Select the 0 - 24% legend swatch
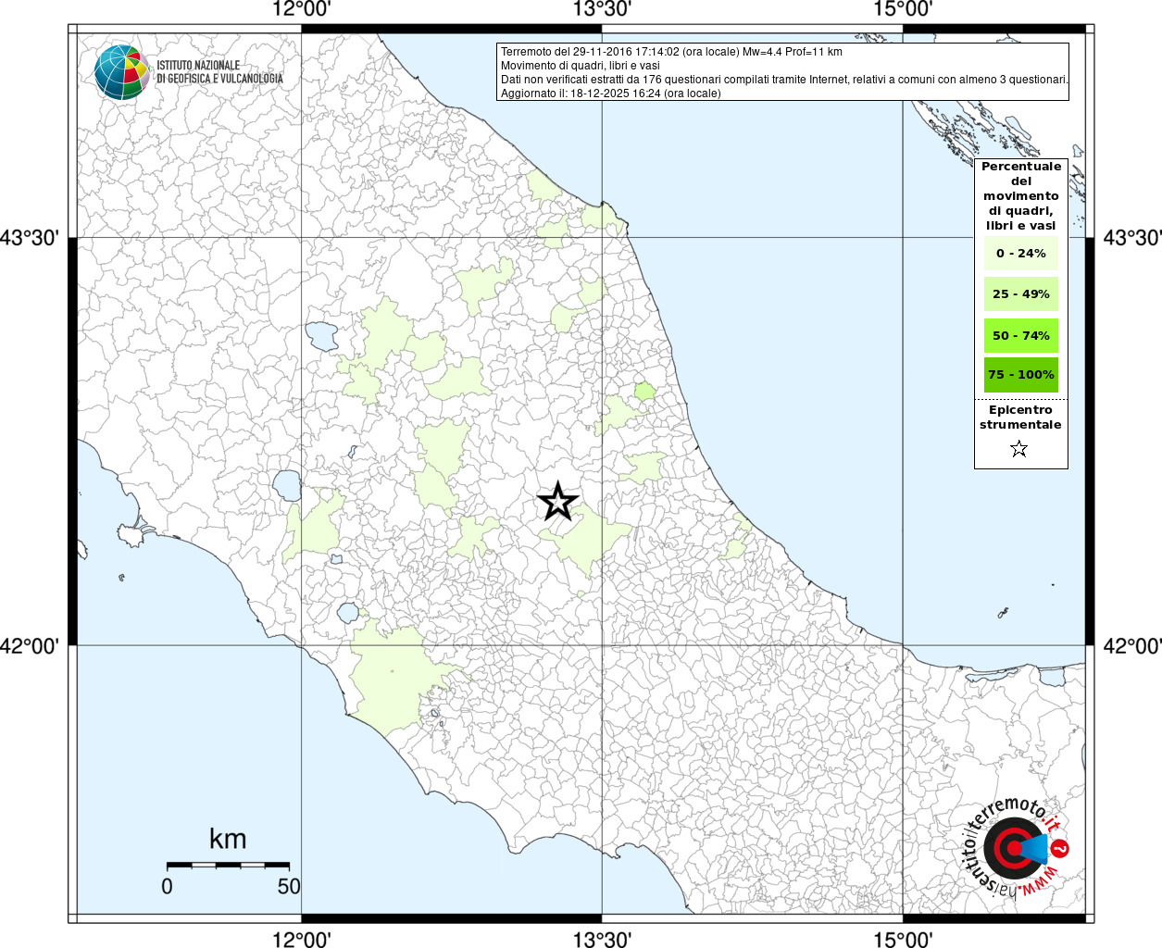This screenshot has width=1162, height=948. (1021, 253)
